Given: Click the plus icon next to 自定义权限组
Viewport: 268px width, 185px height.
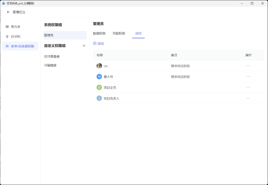Looking at the screenshot, I should tap(84, 46).
